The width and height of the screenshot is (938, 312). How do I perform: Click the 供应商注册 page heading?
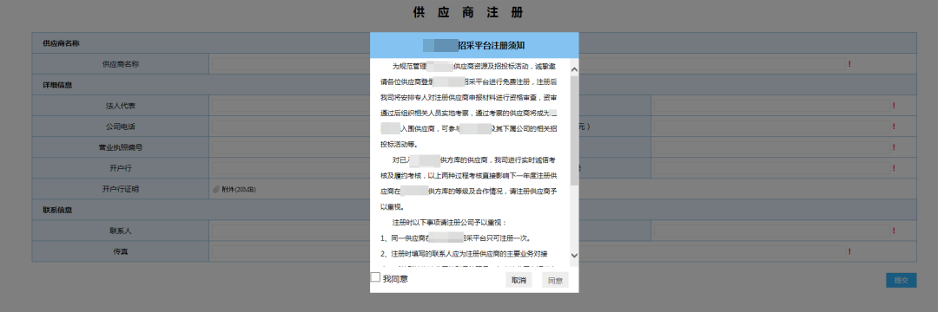pos(468,12)
